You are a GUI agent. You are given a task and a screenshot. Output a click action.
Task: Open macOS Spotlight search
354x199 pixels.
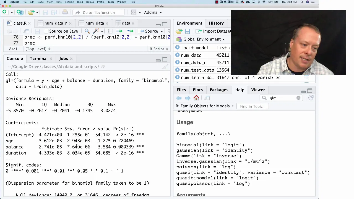[x=302, y=2]
